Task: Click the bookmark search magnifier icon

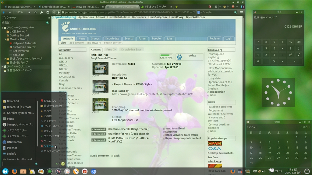Action: coord(47,22)
